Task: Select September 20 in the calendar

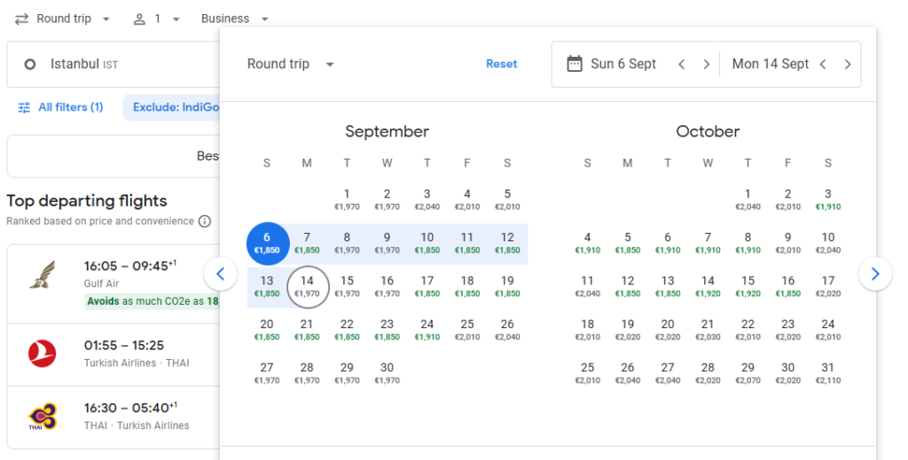Action: tap(266, 329)
